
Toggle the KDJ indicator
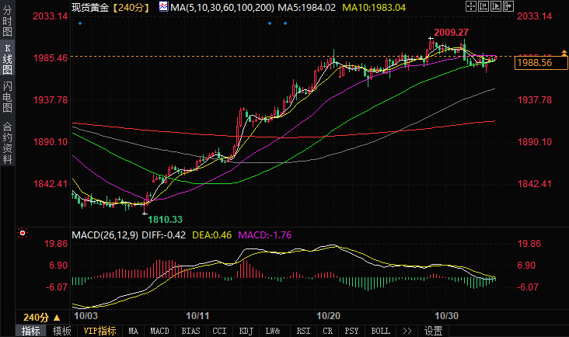(x=246, y=331)
